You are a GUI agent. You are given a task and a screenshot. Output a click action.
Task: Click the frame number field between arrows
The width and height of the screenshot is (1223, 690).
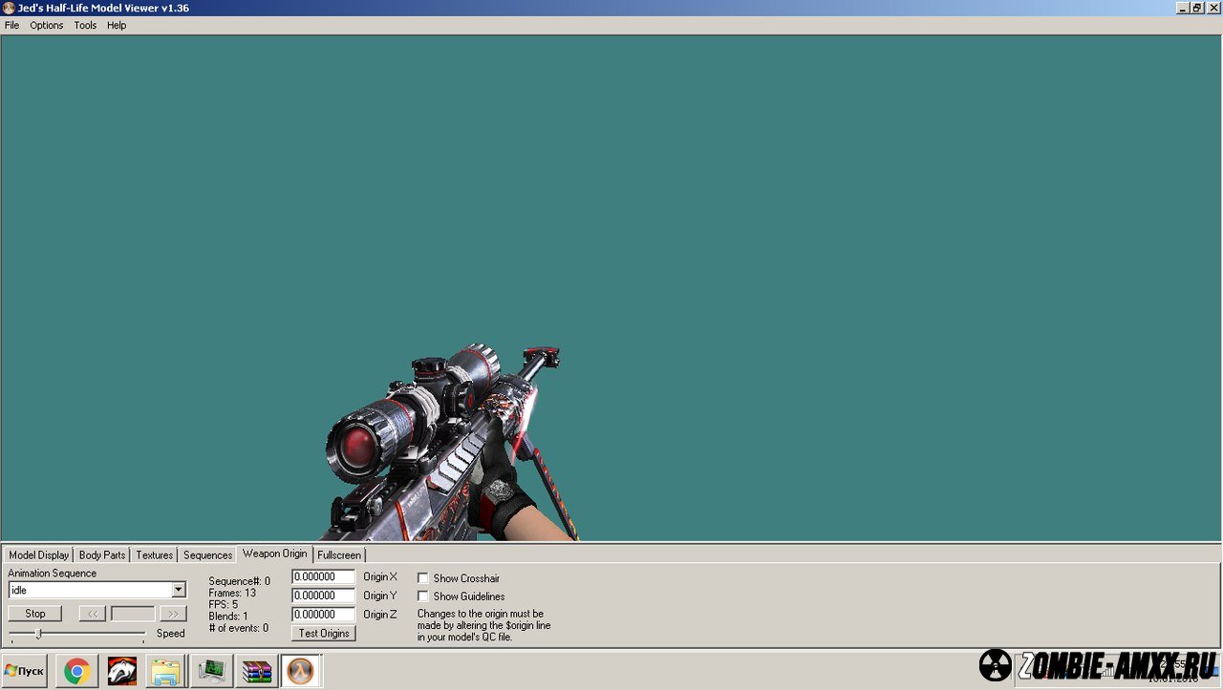tap(133, 614)
